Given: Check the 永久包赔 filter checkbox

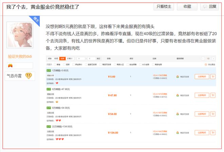Looking at the screenshot, I should pyautogui.click(x=140, y=65).
